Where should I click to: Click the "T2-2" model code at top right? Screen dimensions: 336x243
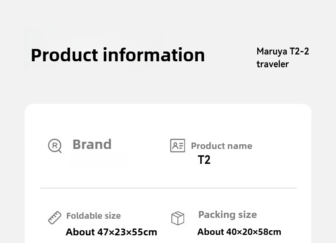[x=299, y=52]
